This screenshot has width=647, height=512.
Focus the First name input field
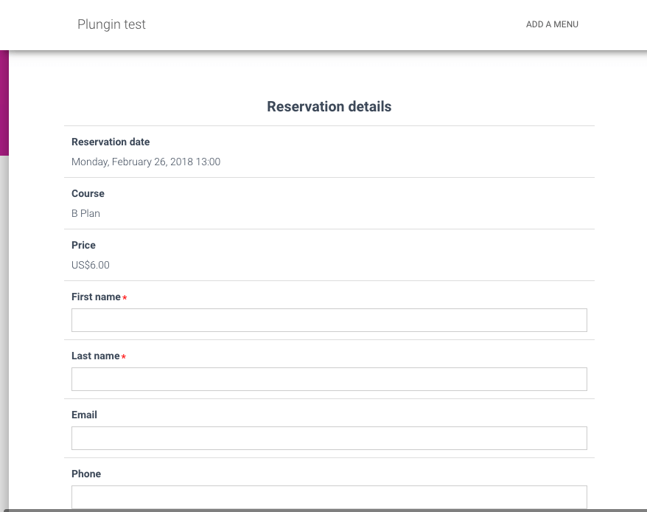click(329, 320)
